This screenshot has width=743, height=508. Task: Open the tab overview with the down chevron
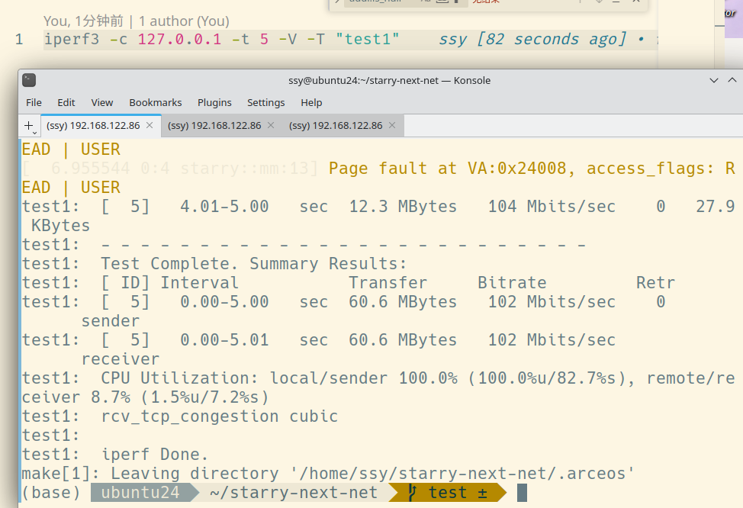(714, 79)
